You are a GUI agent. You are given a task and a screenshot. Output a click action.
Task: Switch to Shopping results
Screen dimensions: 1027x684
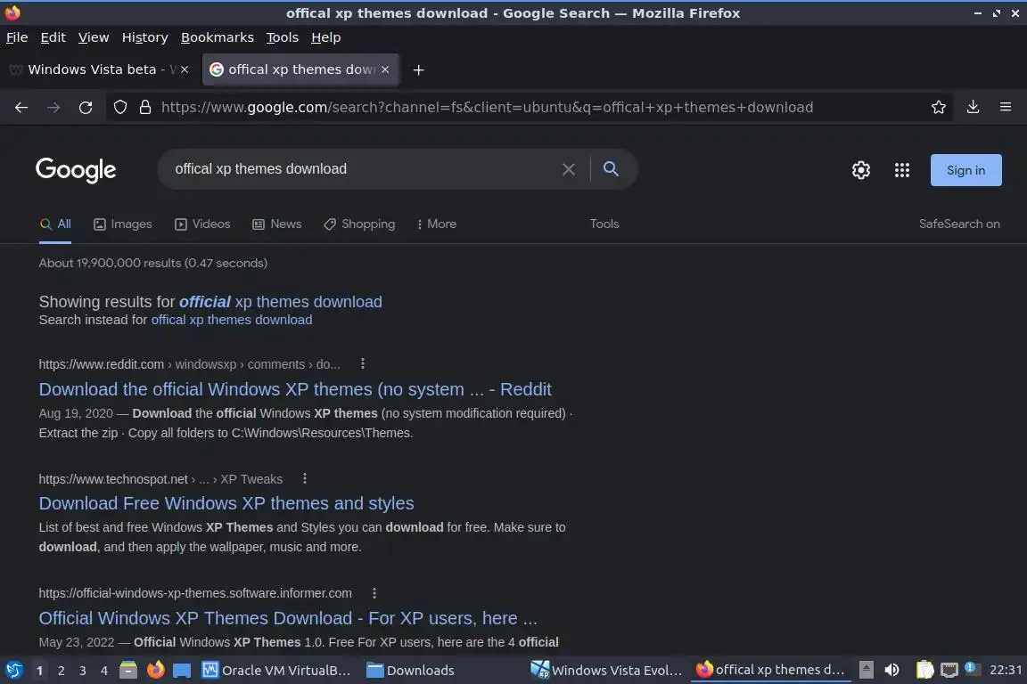click(x=359, y=224)
